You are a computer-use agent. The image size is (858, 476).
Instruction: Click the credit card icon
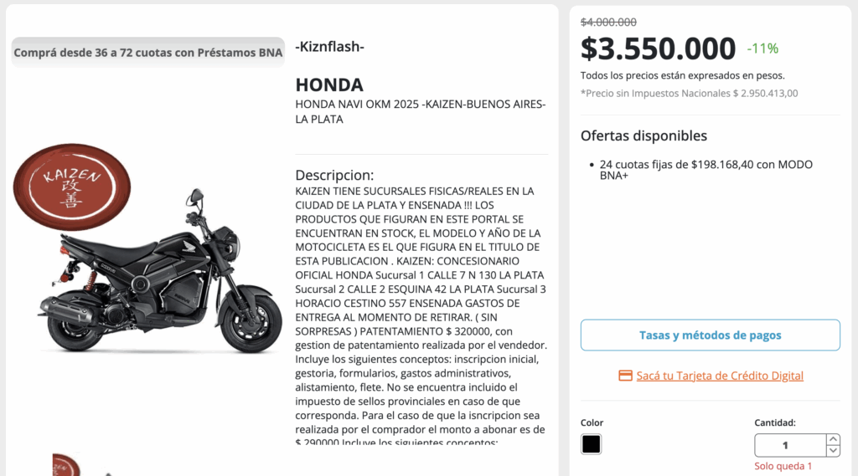pos(625,376)
